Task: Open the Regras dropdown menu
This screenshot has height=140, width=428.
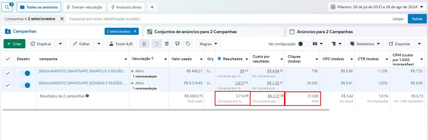Action: [208, 44]
